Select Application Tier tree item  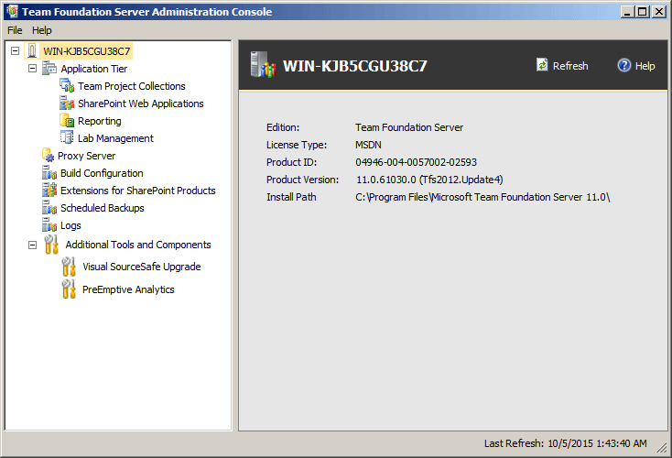click(94, 69)
